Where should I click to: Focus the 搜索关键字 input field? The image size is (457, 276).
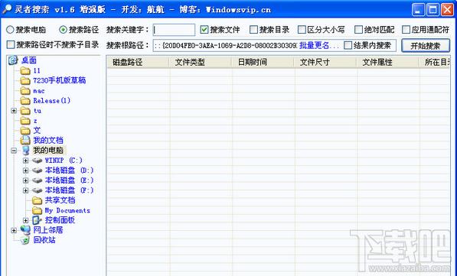point(174,30)
